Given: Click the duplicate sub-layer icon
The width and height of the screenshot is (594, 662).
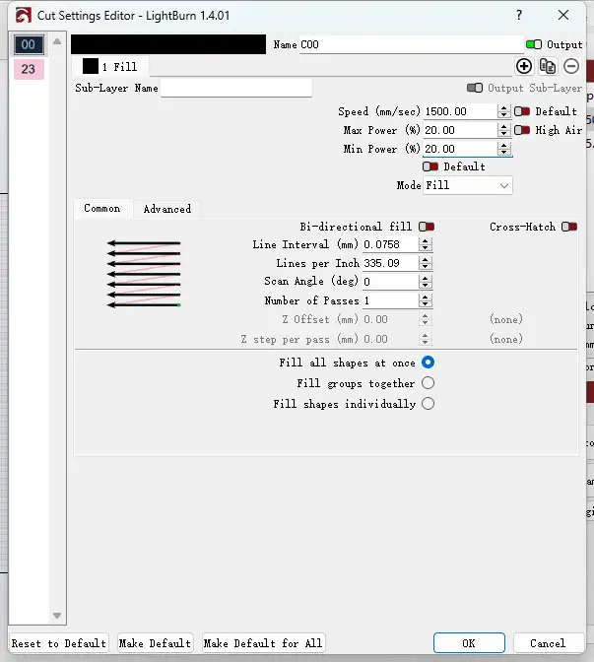Looking at the screenshot, I should (548, 66).
